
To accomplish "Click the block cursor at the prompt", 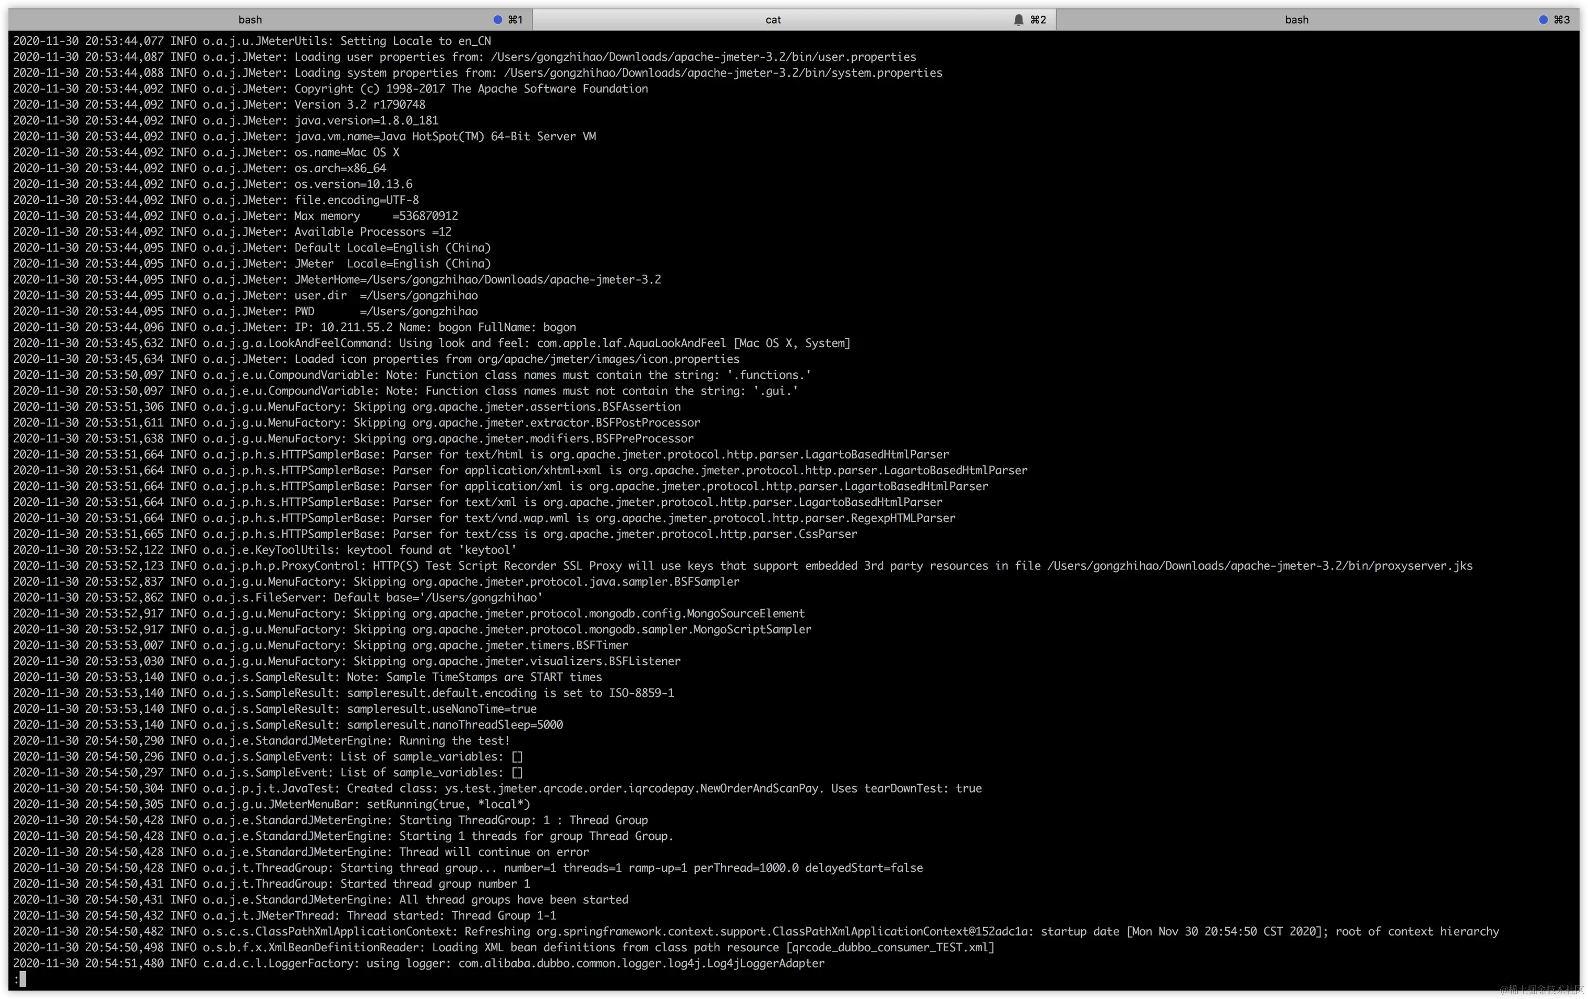I will (x=23, y=979).
